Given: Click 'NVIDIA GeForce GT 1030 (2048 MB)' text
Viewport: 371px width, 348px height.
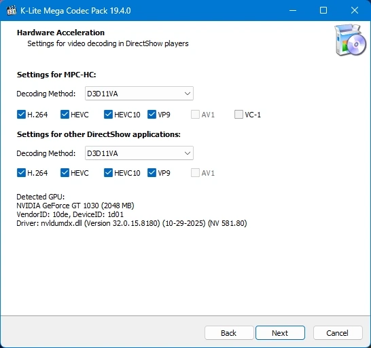Looking at the screenshot, I should pos(75,206).
